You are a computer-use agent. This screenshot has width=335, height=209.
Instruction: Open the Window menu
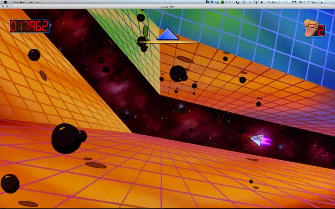[34, 2]
